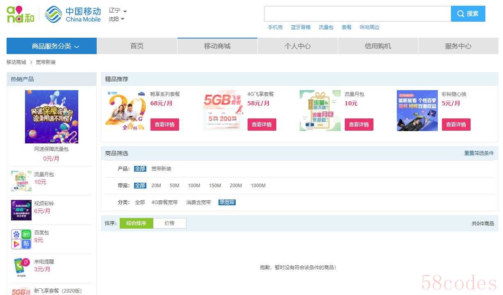503x295 pixels.
Task: Open the 辽宁 province dropdown
Action: (118, 11)
